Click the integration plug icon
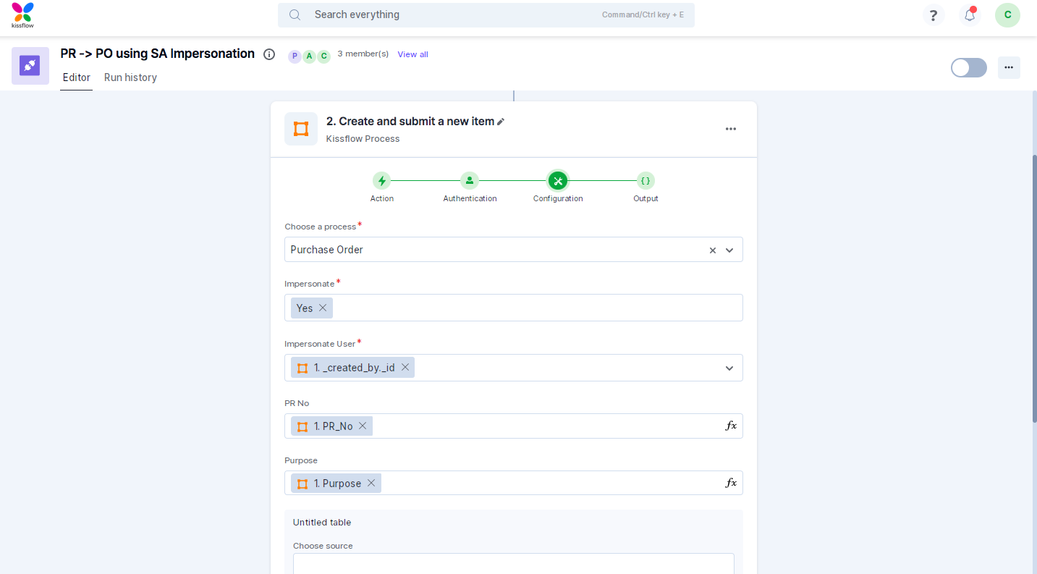Viewport: 1037px width, 574px height. click(x=30, y=66)
